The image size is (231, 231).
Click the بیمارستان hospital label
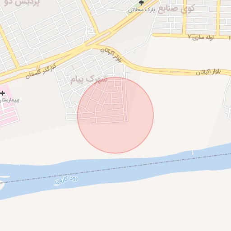[x=9, y=100]
